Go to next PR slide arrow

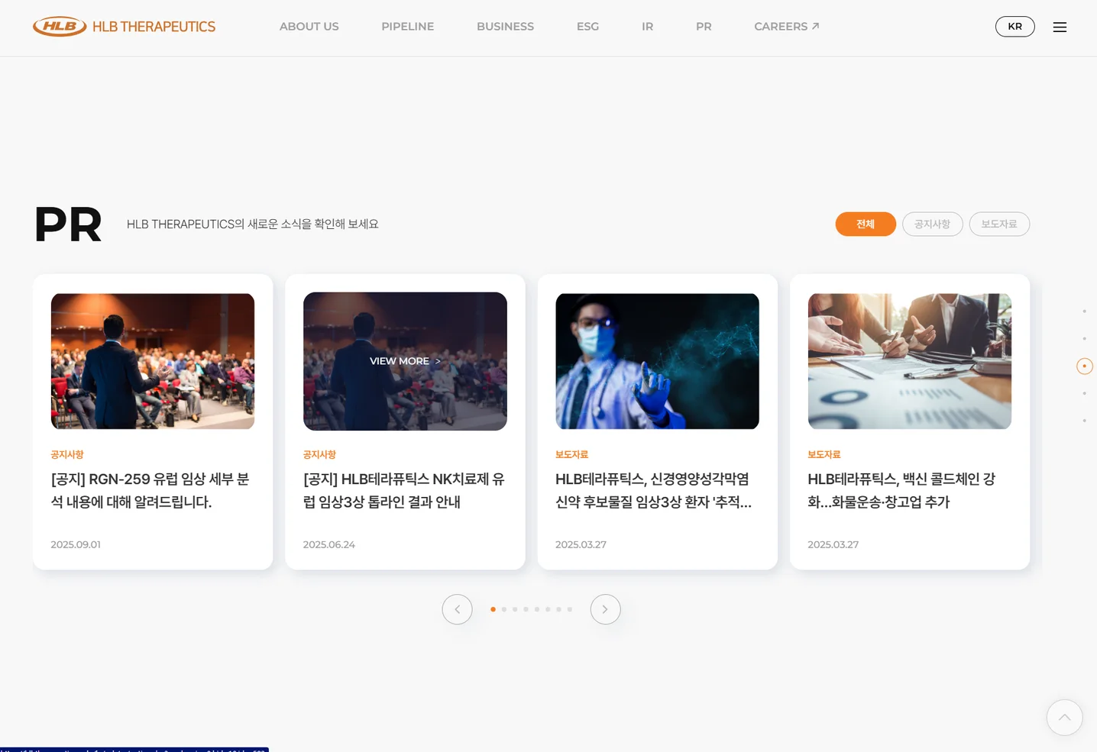605,609
